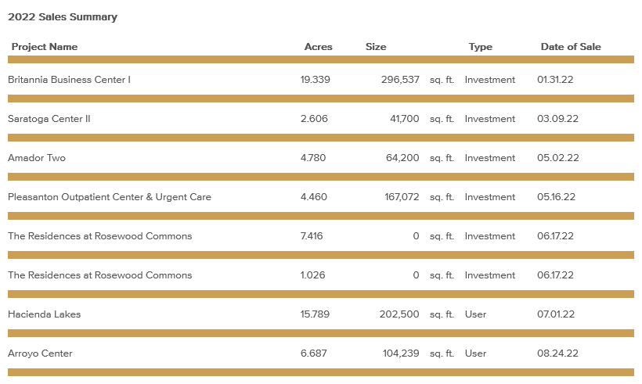Click acres value 4.460

[314, 197]
